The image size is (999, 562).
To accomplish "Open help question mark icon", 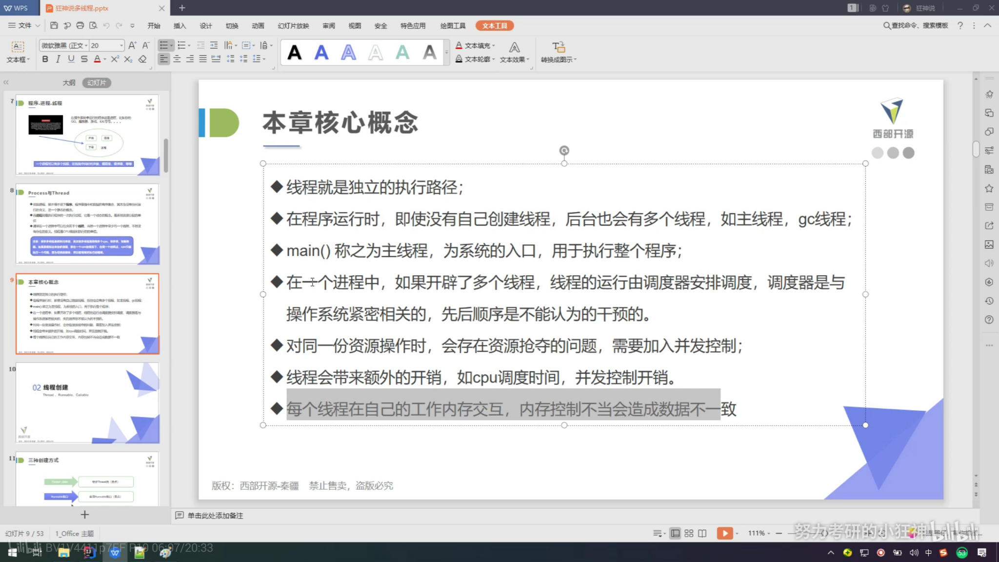I will pos(960,25).
